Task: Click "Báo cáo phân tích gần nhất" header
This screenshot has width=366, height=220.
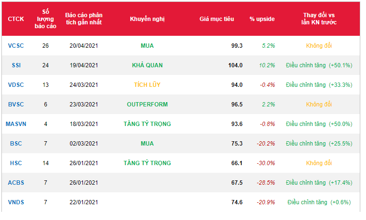Action: click(x=84, y=19)
